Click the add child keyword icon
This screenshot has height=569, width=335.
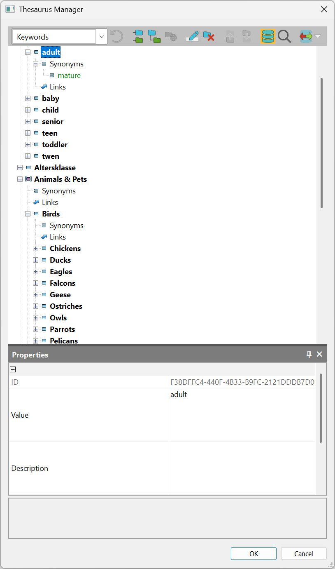tap(154, 36)
